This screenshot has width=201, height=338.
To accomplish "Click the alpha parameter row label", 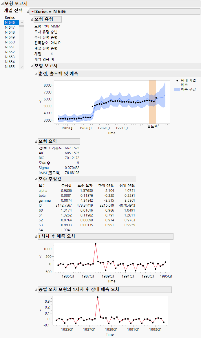I will tap(43, 190).
